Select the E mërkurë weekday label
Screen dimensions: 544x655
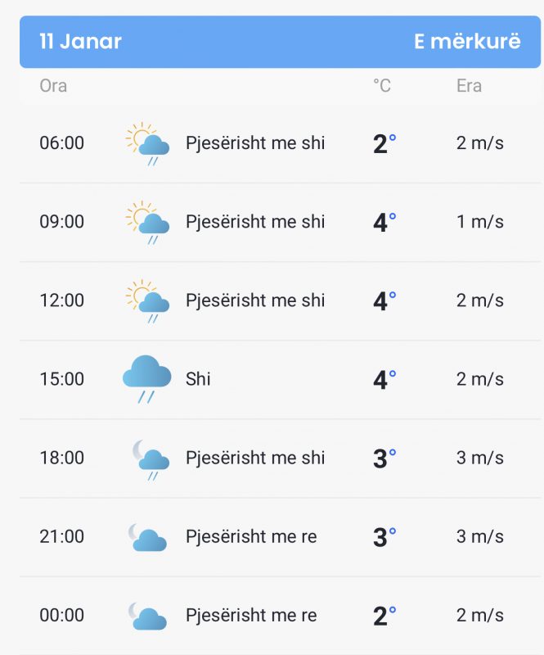(x=467, y=42)
